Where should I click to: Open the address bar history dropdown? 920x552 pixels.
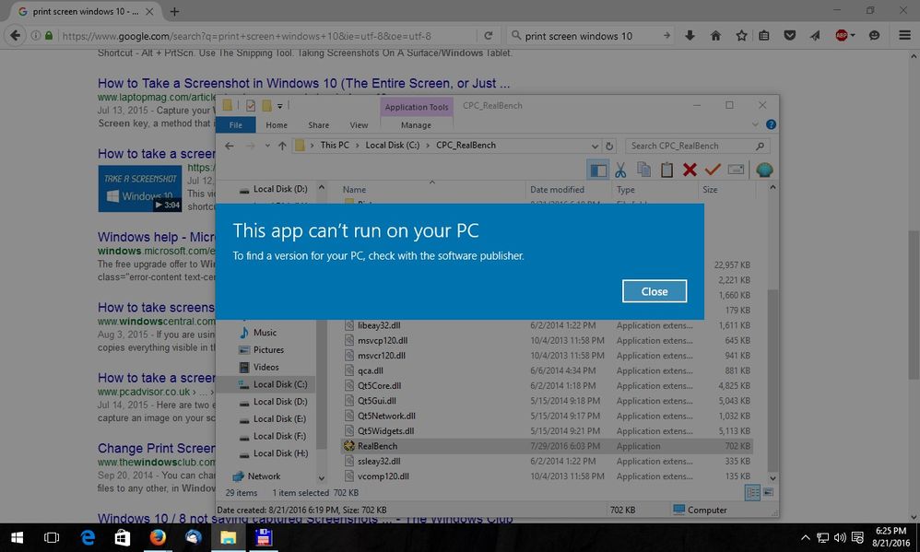(x=595, y=147)
